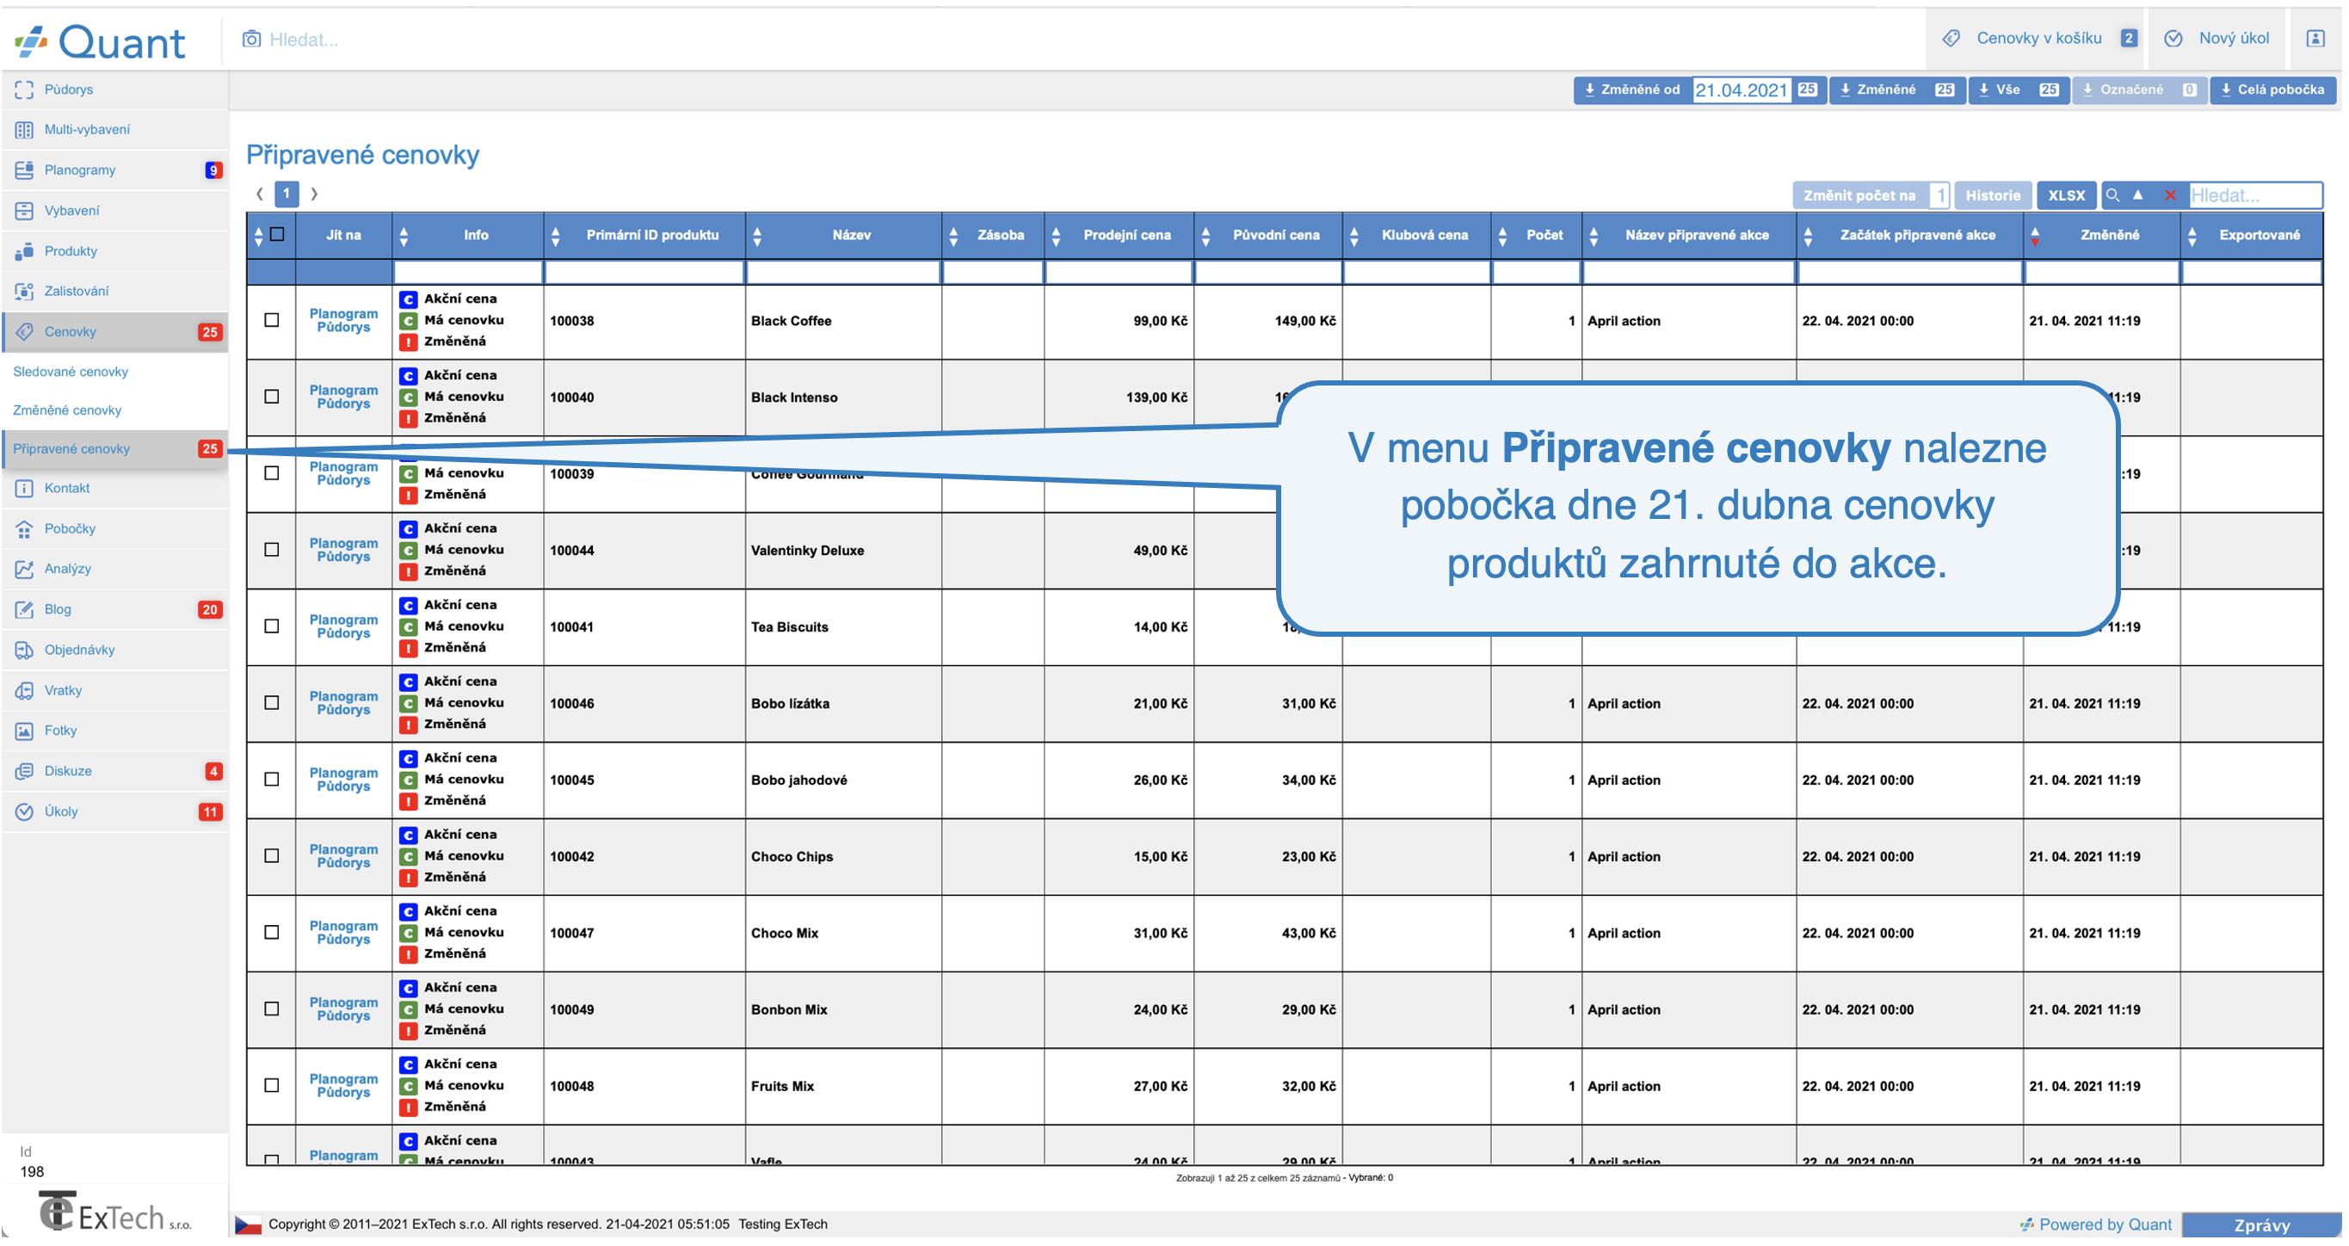Open the Analýzy chart icon

pyautogui.click(x=25, y=568)
